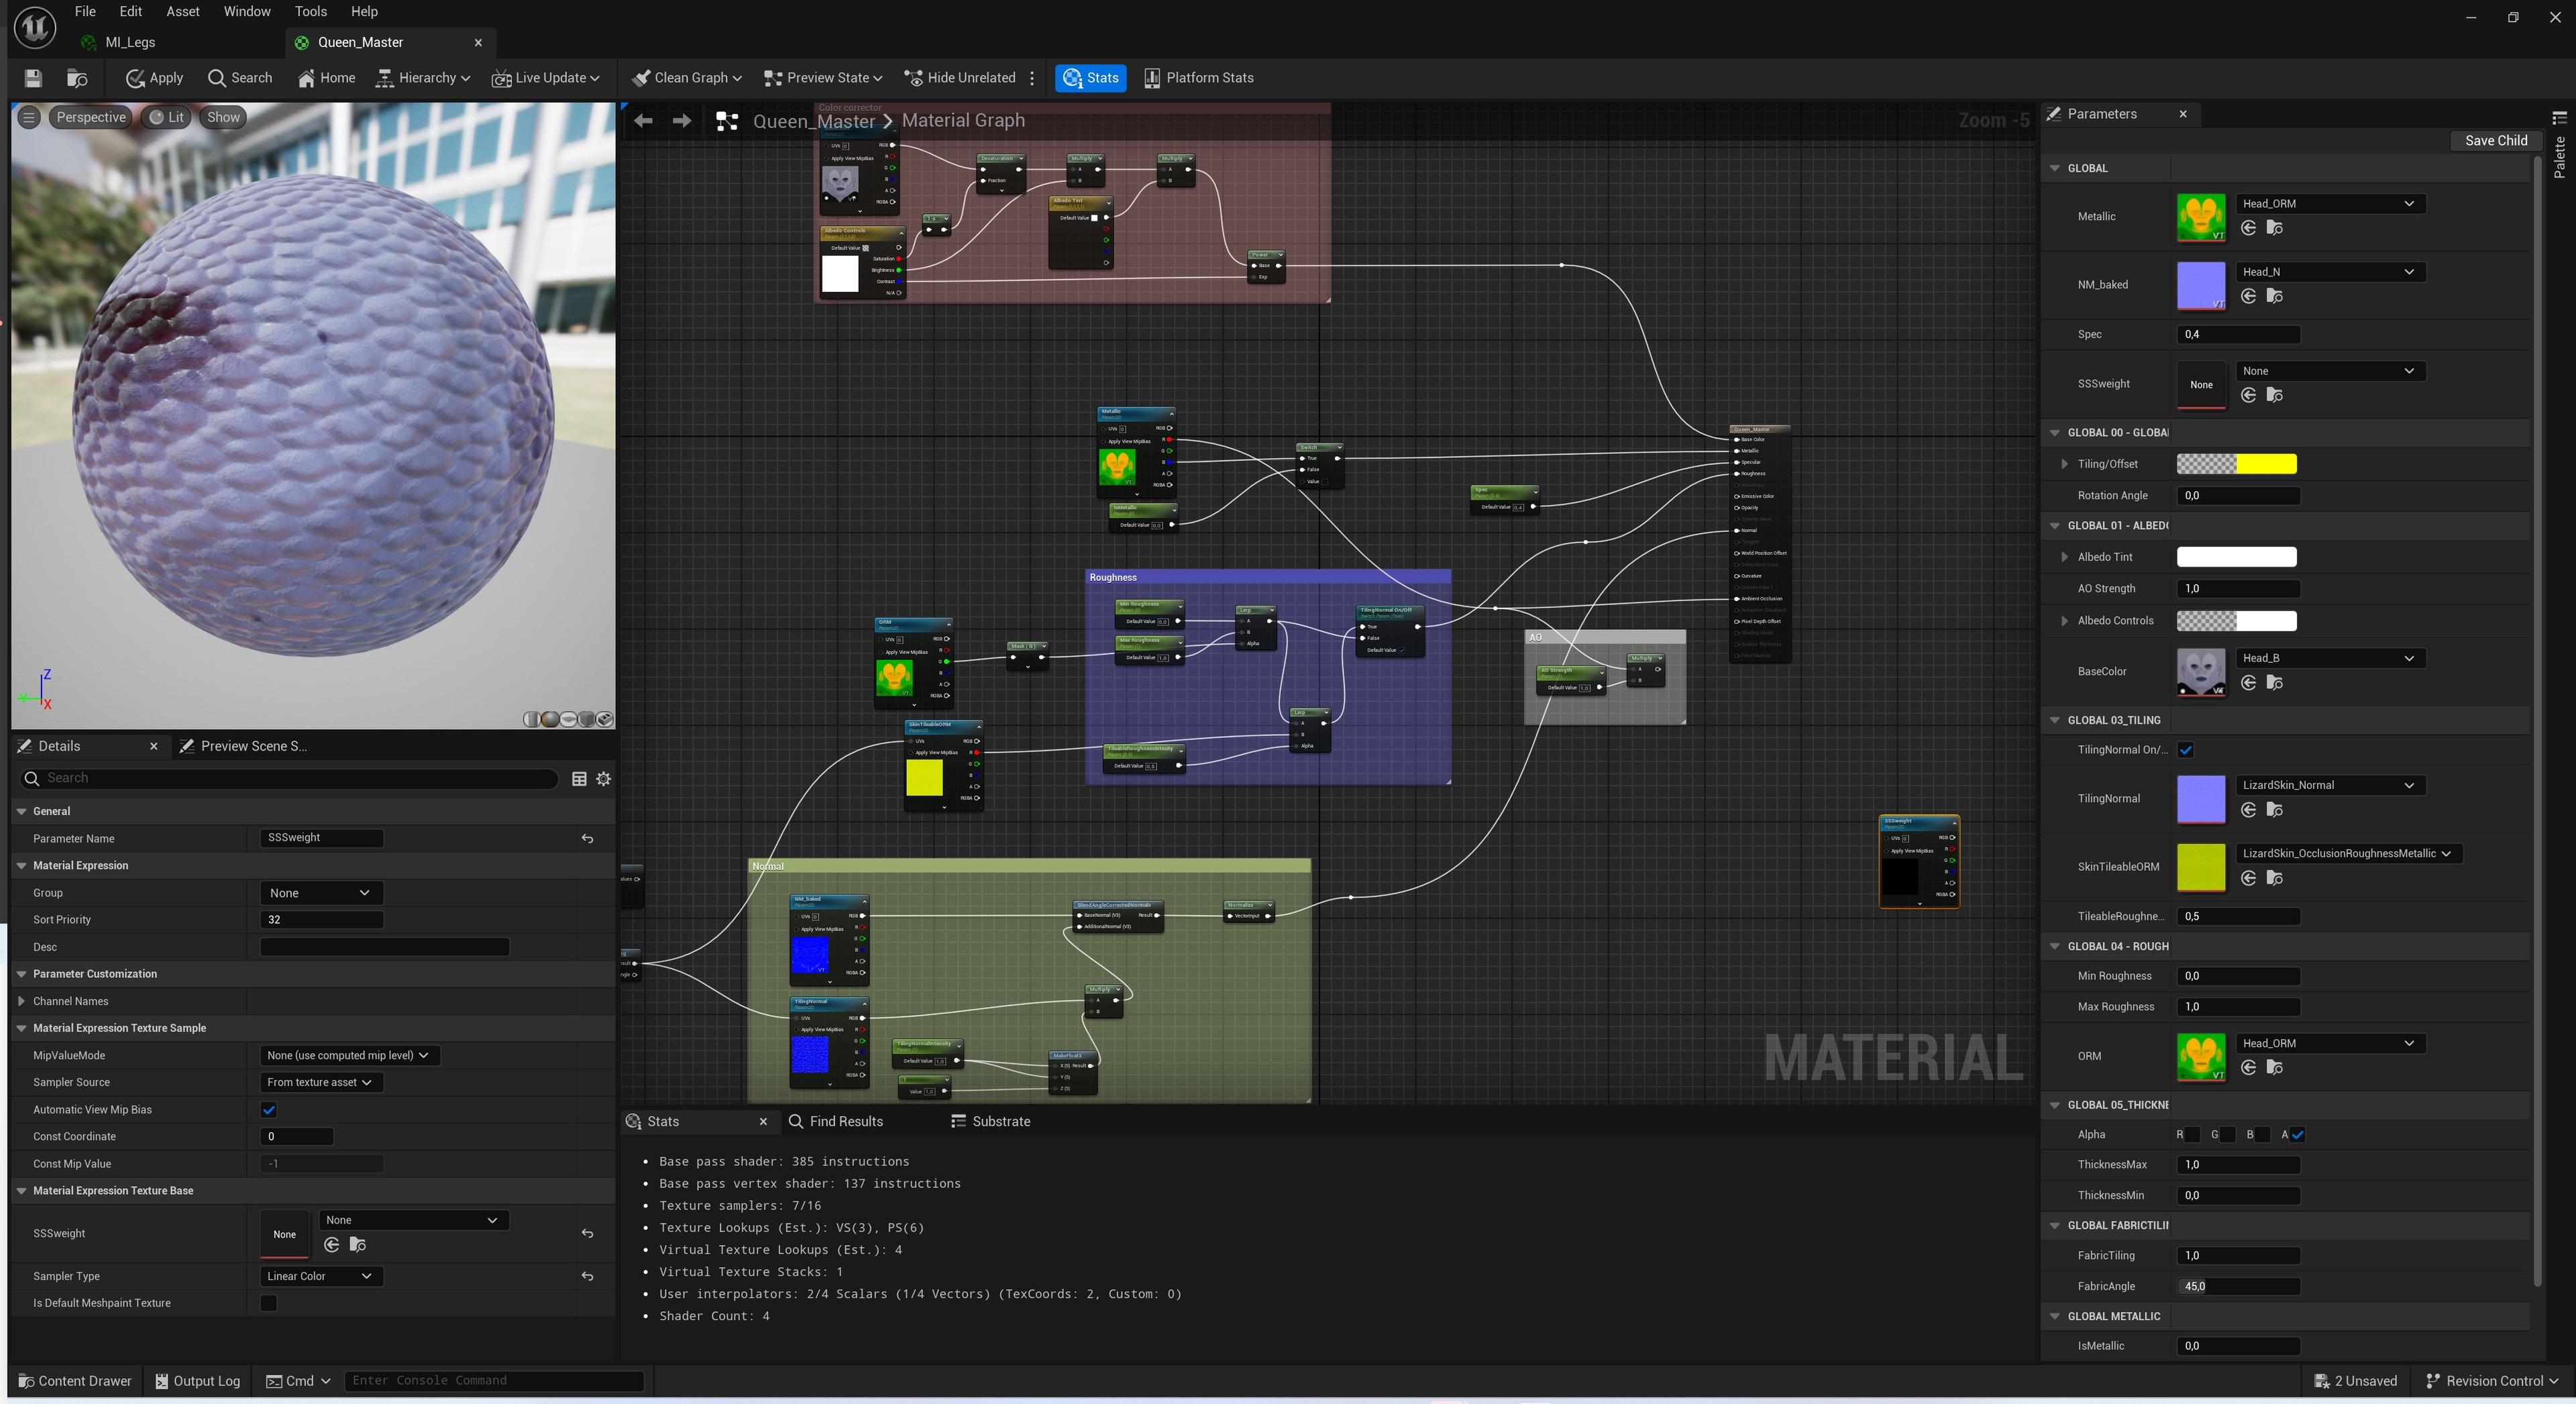Image resolution: width=2576 pixels, height=1404 pixels.
Task: Toggle Platform Stats toolbar button
Action: click(x=1198, y=78)
